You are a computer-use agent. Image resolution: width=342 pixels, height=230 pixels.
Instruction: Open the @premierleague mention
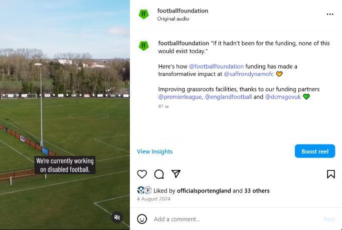pos(180,96)
